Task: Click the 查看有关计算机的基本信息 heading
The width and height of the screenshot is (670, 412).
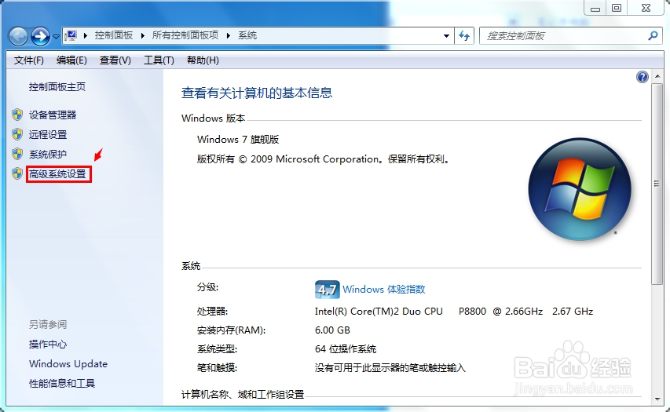Action: pos(257,93)
